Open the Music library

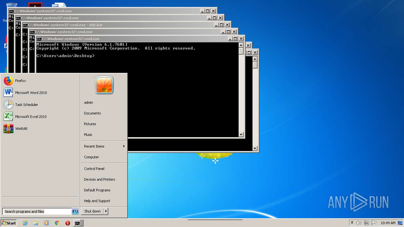[104, 135]
